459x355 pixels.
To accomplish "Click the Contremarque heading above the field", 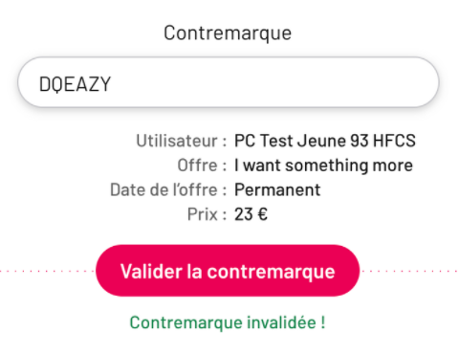I will 228,33.
